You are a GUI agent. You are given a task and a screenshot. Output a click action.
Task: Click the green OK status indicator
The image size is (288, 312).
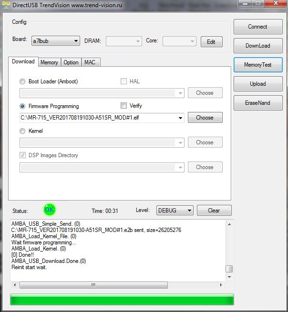click(49, 210)
